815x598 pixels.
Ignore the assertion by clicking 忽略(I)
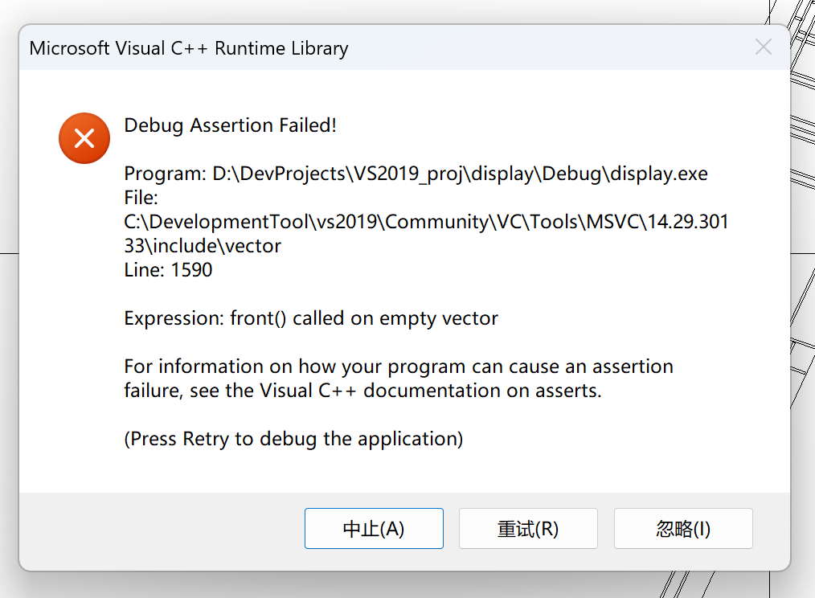[682, 528]
